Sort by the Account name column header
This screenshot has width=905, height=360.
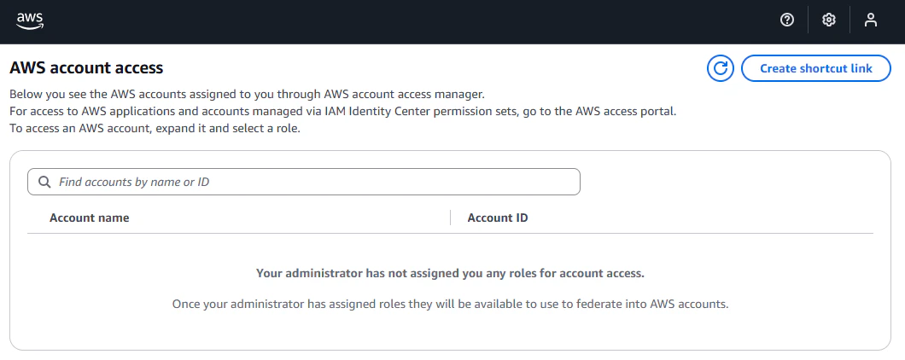click(90, 218)
